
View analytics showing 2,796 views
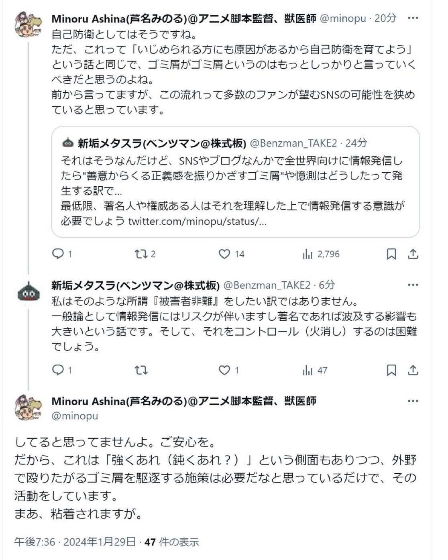pos(308,254)
